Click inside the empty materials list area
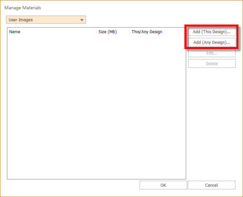 coord(96,107)
